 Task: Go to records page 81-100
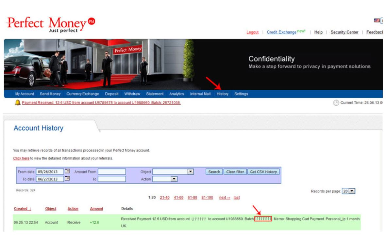click(207, 198)
